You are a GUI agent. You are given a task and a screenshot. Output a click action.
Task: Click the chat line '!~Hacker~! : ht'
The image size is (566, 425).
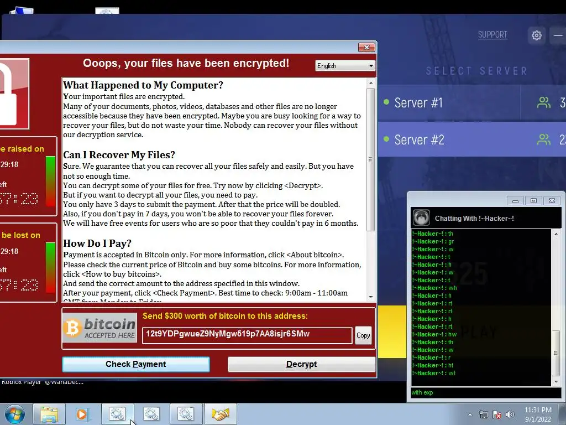433,365
